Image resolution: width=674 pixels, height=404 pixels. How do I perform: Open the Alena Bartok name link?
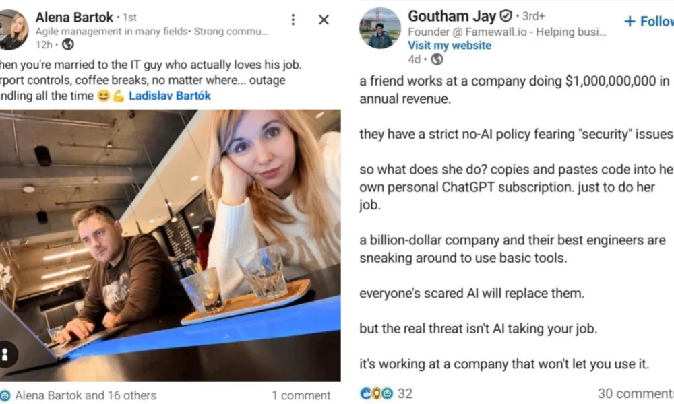click(x=74, y=18)
